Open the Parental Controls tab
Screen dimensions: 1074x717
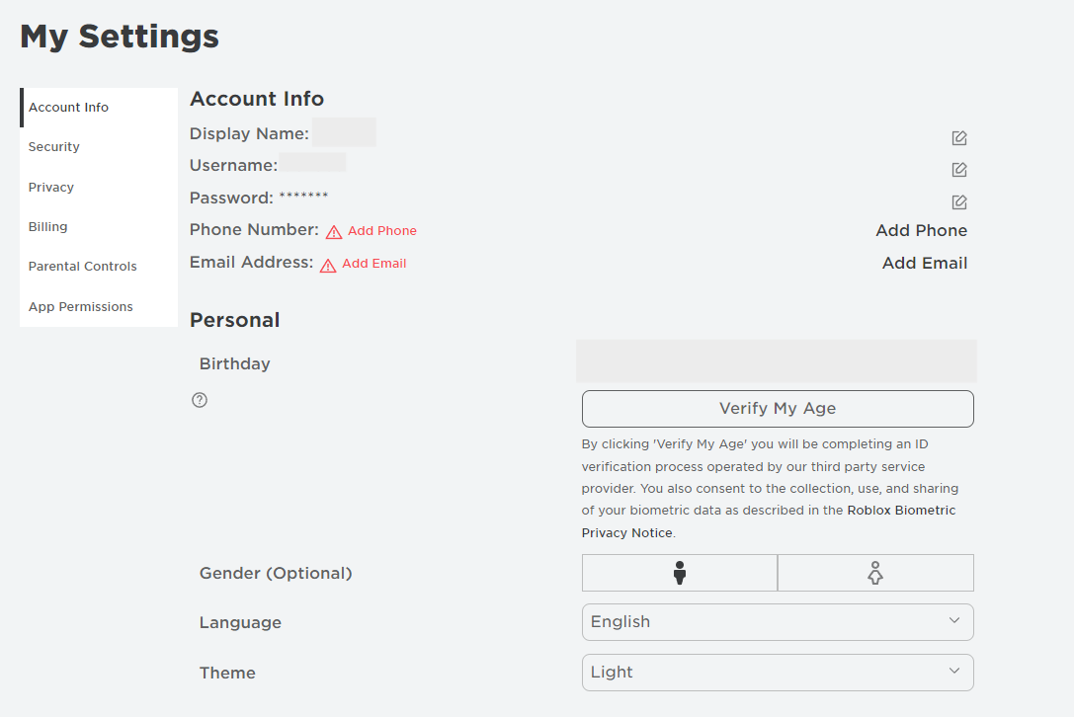click(x=99, y=267)
